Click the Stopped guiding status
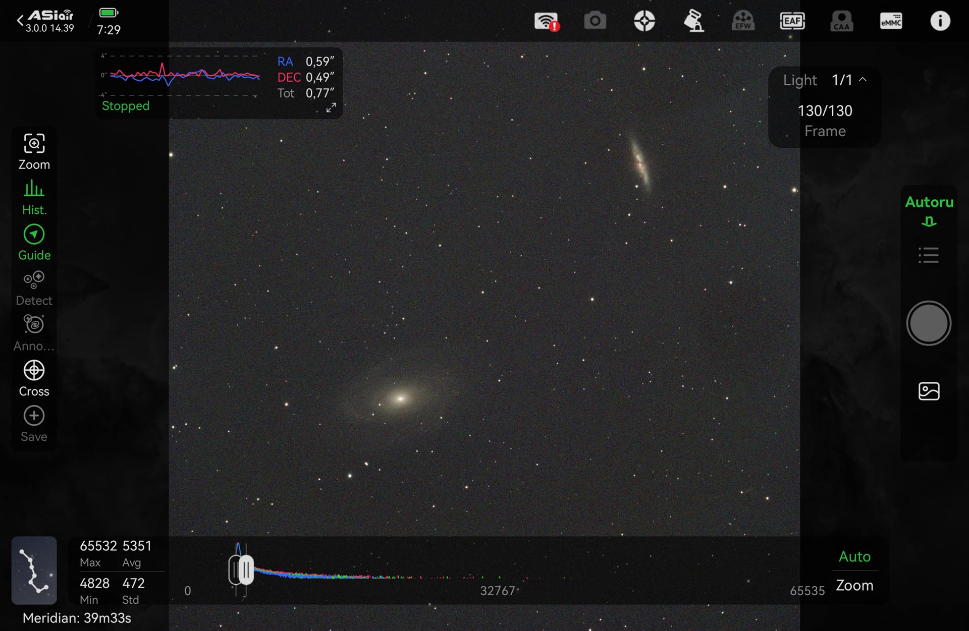This screenshot has height=631, width=969. click(x=126, y=106)
